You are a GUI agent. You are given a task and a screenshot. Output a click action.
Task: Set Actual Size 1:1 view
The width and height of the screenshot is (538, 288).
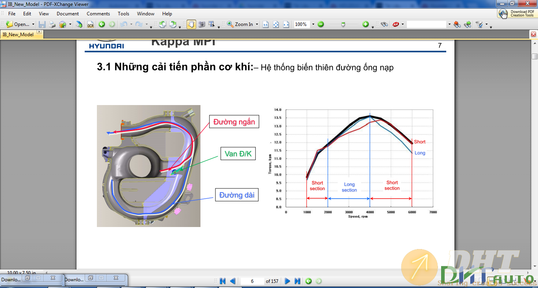[x=265, y=24]
